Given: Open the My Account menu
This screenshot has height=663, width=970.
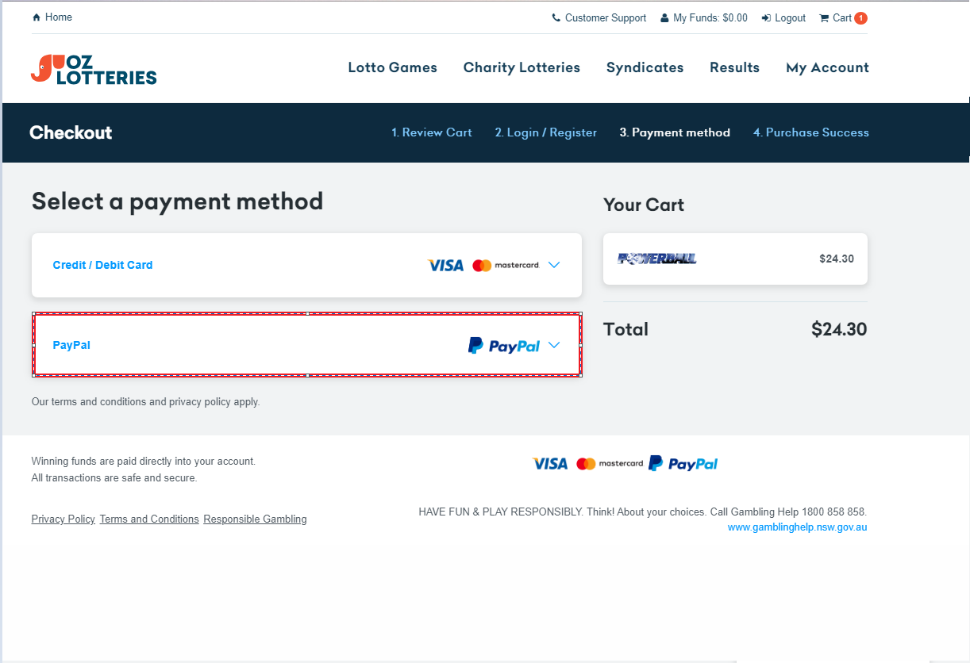Looking at the screenshot, I should coord(827,67).
